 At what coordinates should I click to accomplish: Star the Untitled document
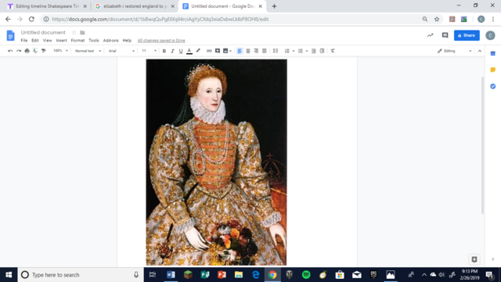coord(74,33)
